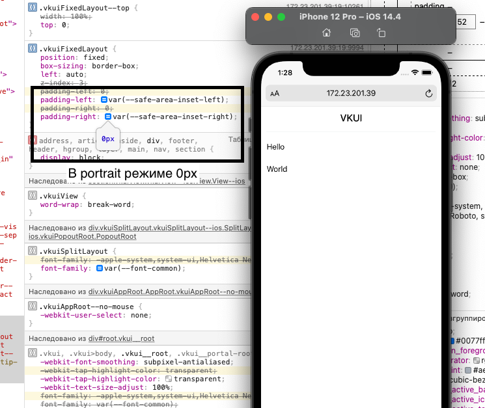Tap the VKUI panel header title
Viewport: 485px width, 408px height.
(351, 118)
